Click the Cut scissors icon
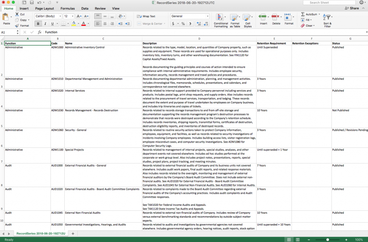The width and height of the screenshot is (368, 242). coord(17,14)
